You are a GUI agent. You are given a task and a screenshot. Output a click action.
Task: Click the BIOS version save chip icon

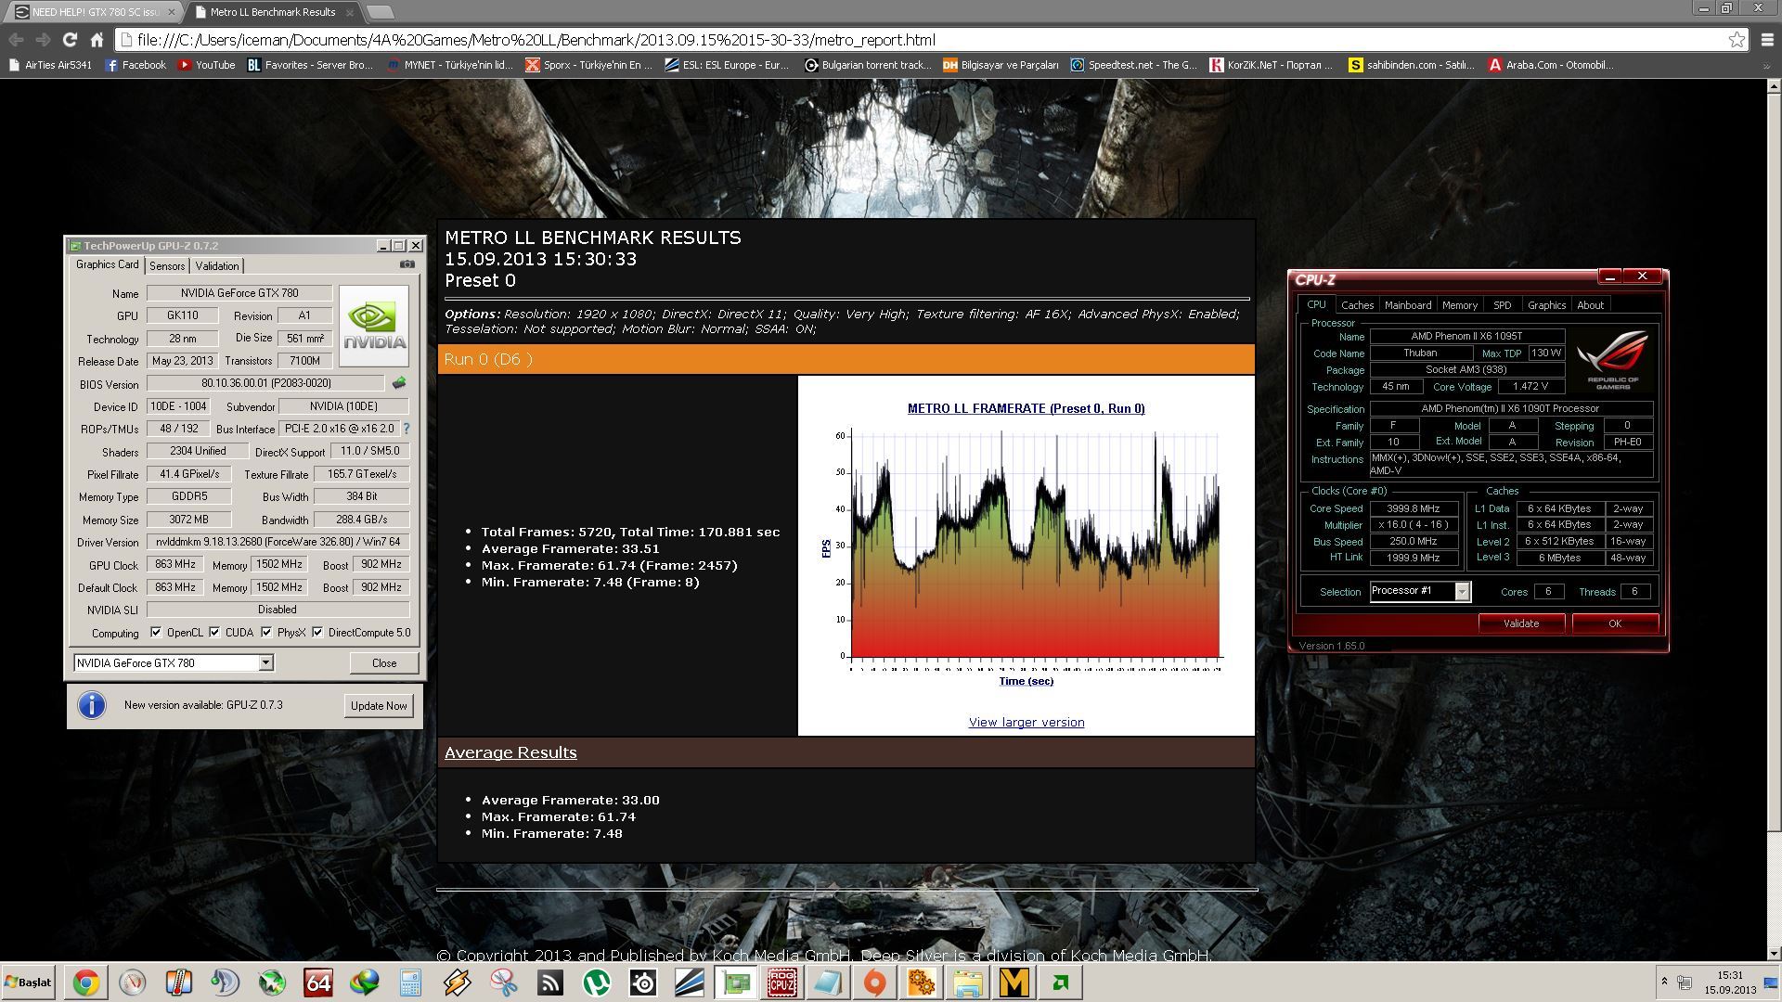[399, 383]
